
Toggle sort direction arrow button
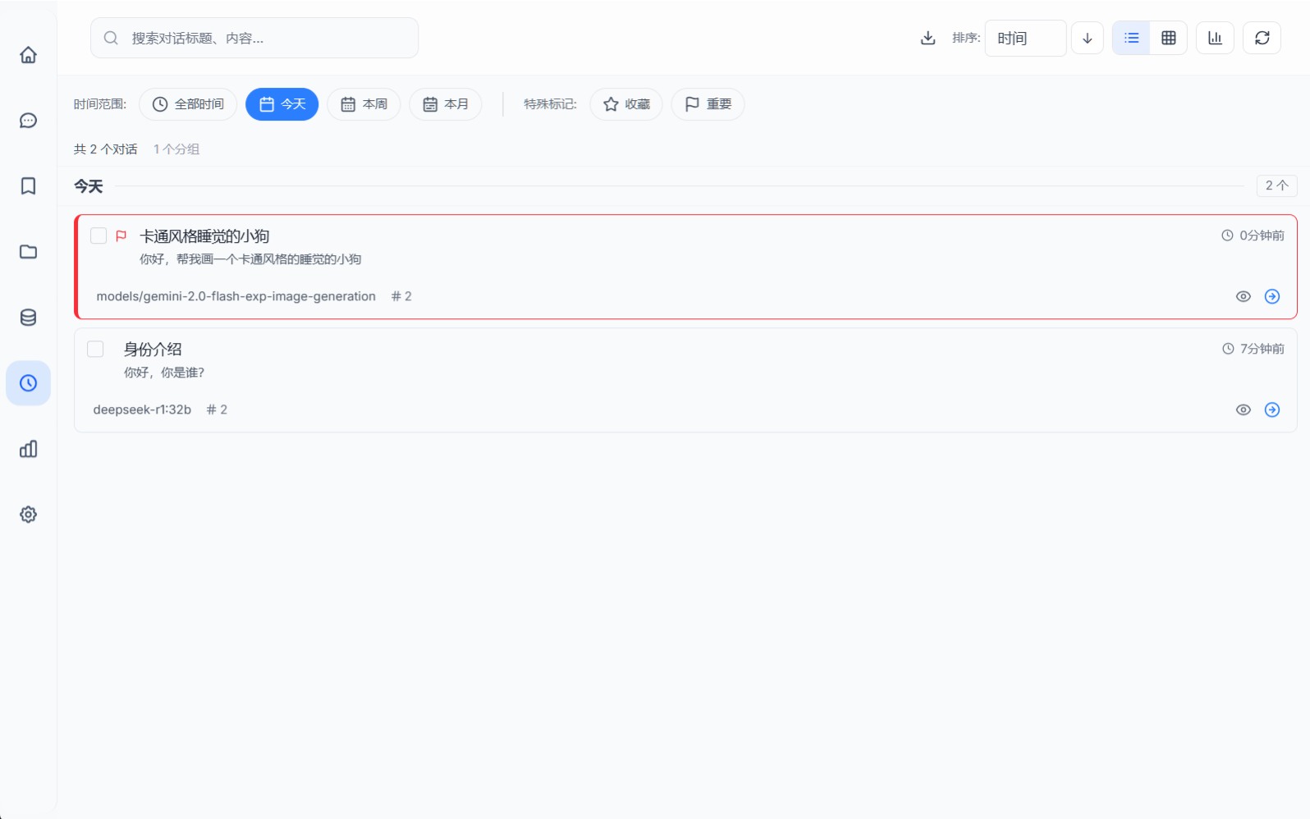click(x=1087, y=38)
